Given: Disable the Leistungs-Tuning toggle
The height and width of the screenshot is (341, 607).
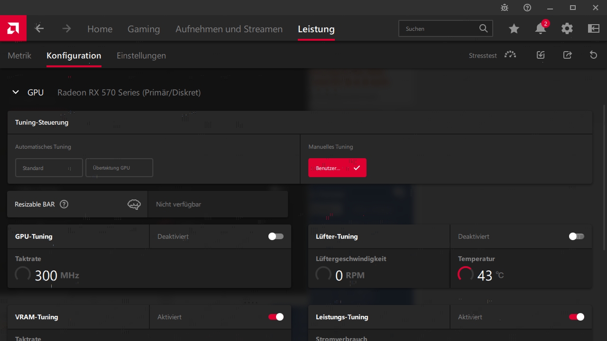Looking at the screenshot, I should 577,317.
